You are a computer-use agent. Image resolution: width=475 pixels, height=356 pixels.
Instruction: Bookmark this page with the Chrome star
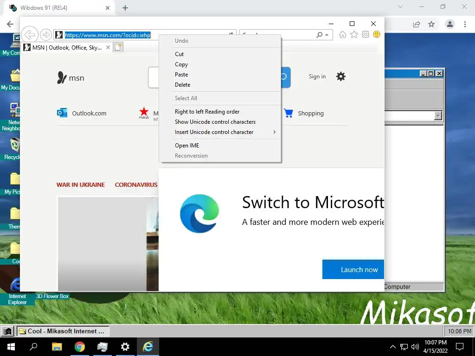tap(431, 24)
